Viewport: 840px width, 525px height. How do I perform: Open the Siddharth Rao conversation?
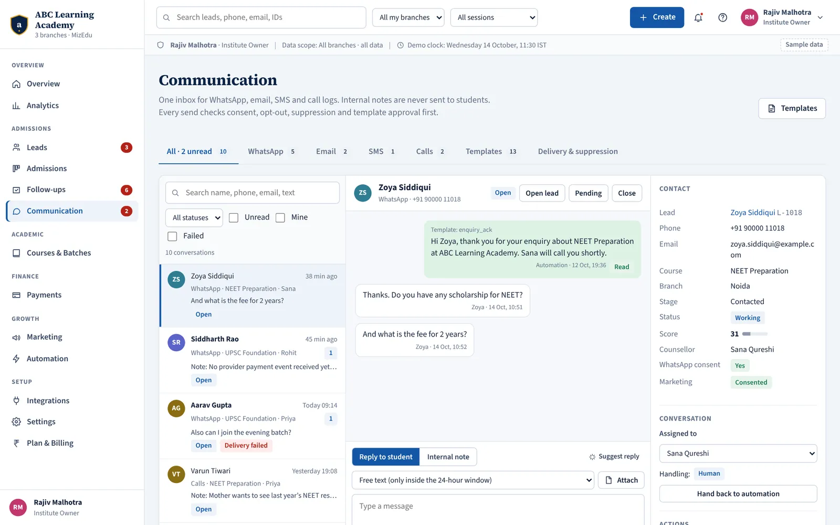[x=253, y=360]
